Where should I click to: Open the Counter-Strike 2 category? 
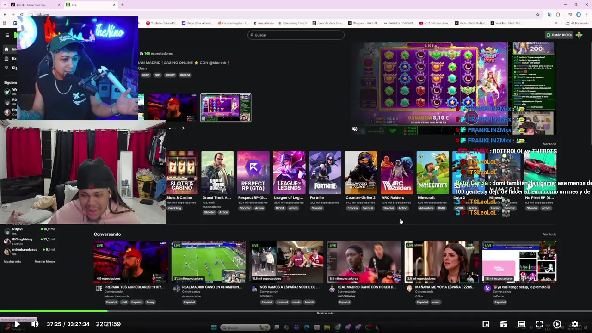pos(361,173)
